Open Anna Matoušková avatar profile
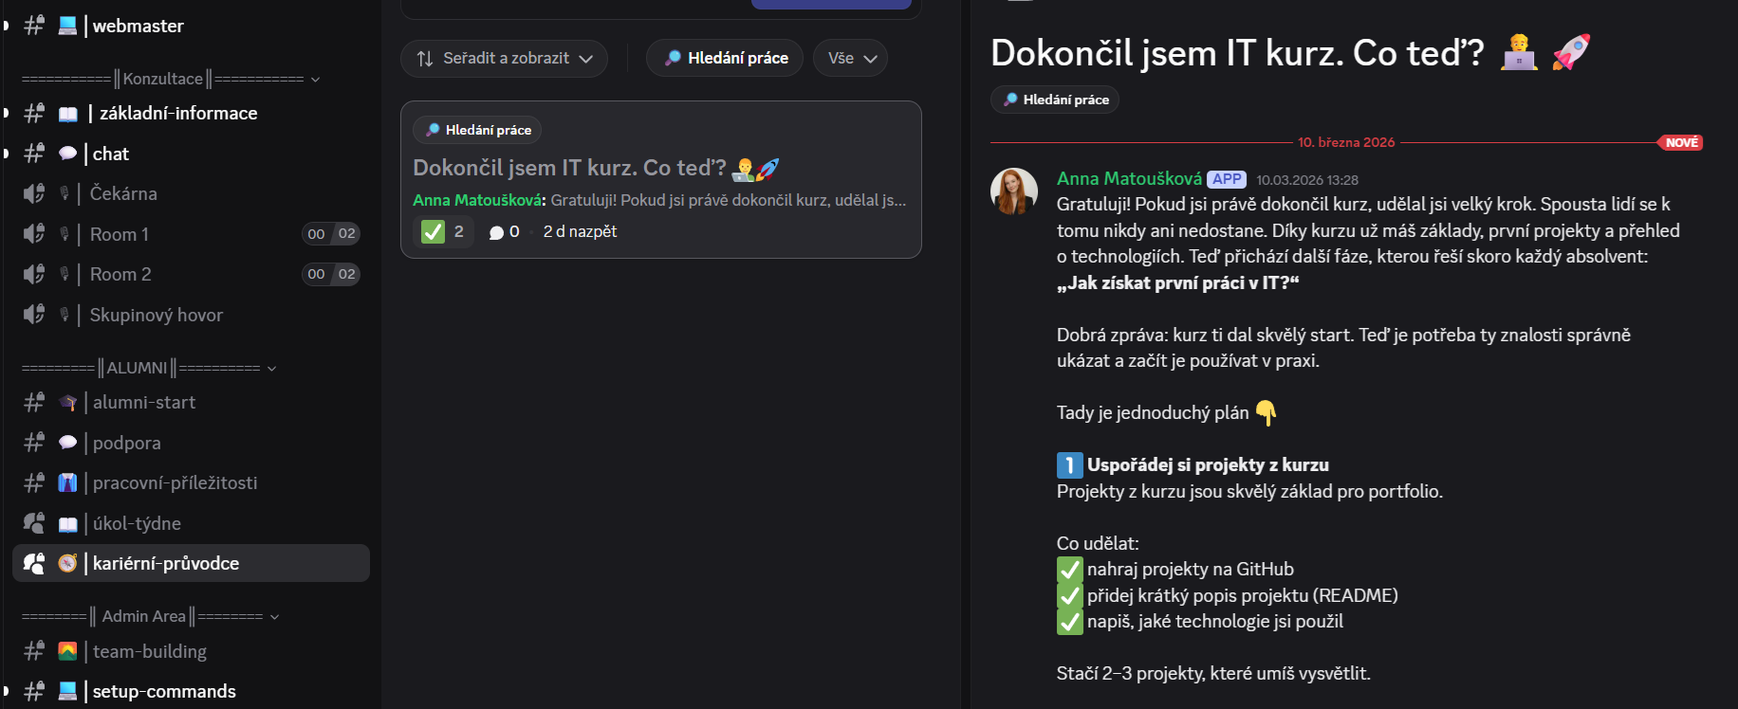Image resolution: width=1738 pixels, height=709 pixels. coord(1014,191)
